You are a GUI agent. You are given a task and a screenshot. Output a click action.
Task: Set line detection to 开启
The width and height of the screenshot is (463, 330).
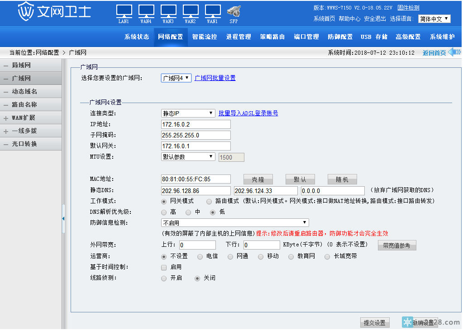point(164,278)
